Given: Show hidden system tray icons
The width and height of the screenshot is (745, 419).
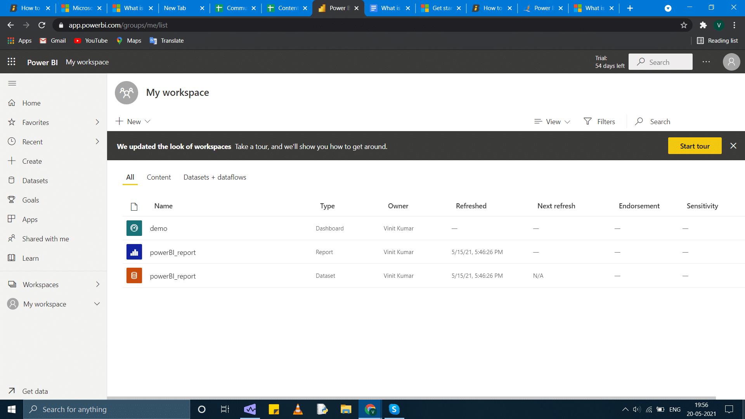Looking at the screenshot, I should point(625,409).
